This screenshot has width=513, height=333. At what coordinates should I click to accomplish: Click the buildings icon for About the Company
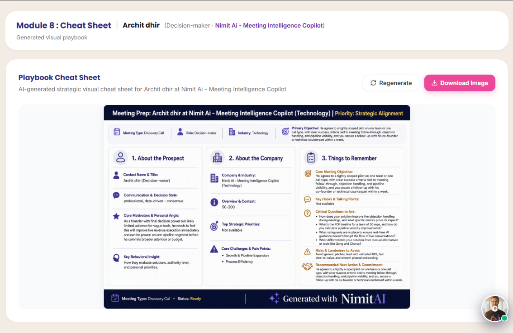tap(218, 157)
